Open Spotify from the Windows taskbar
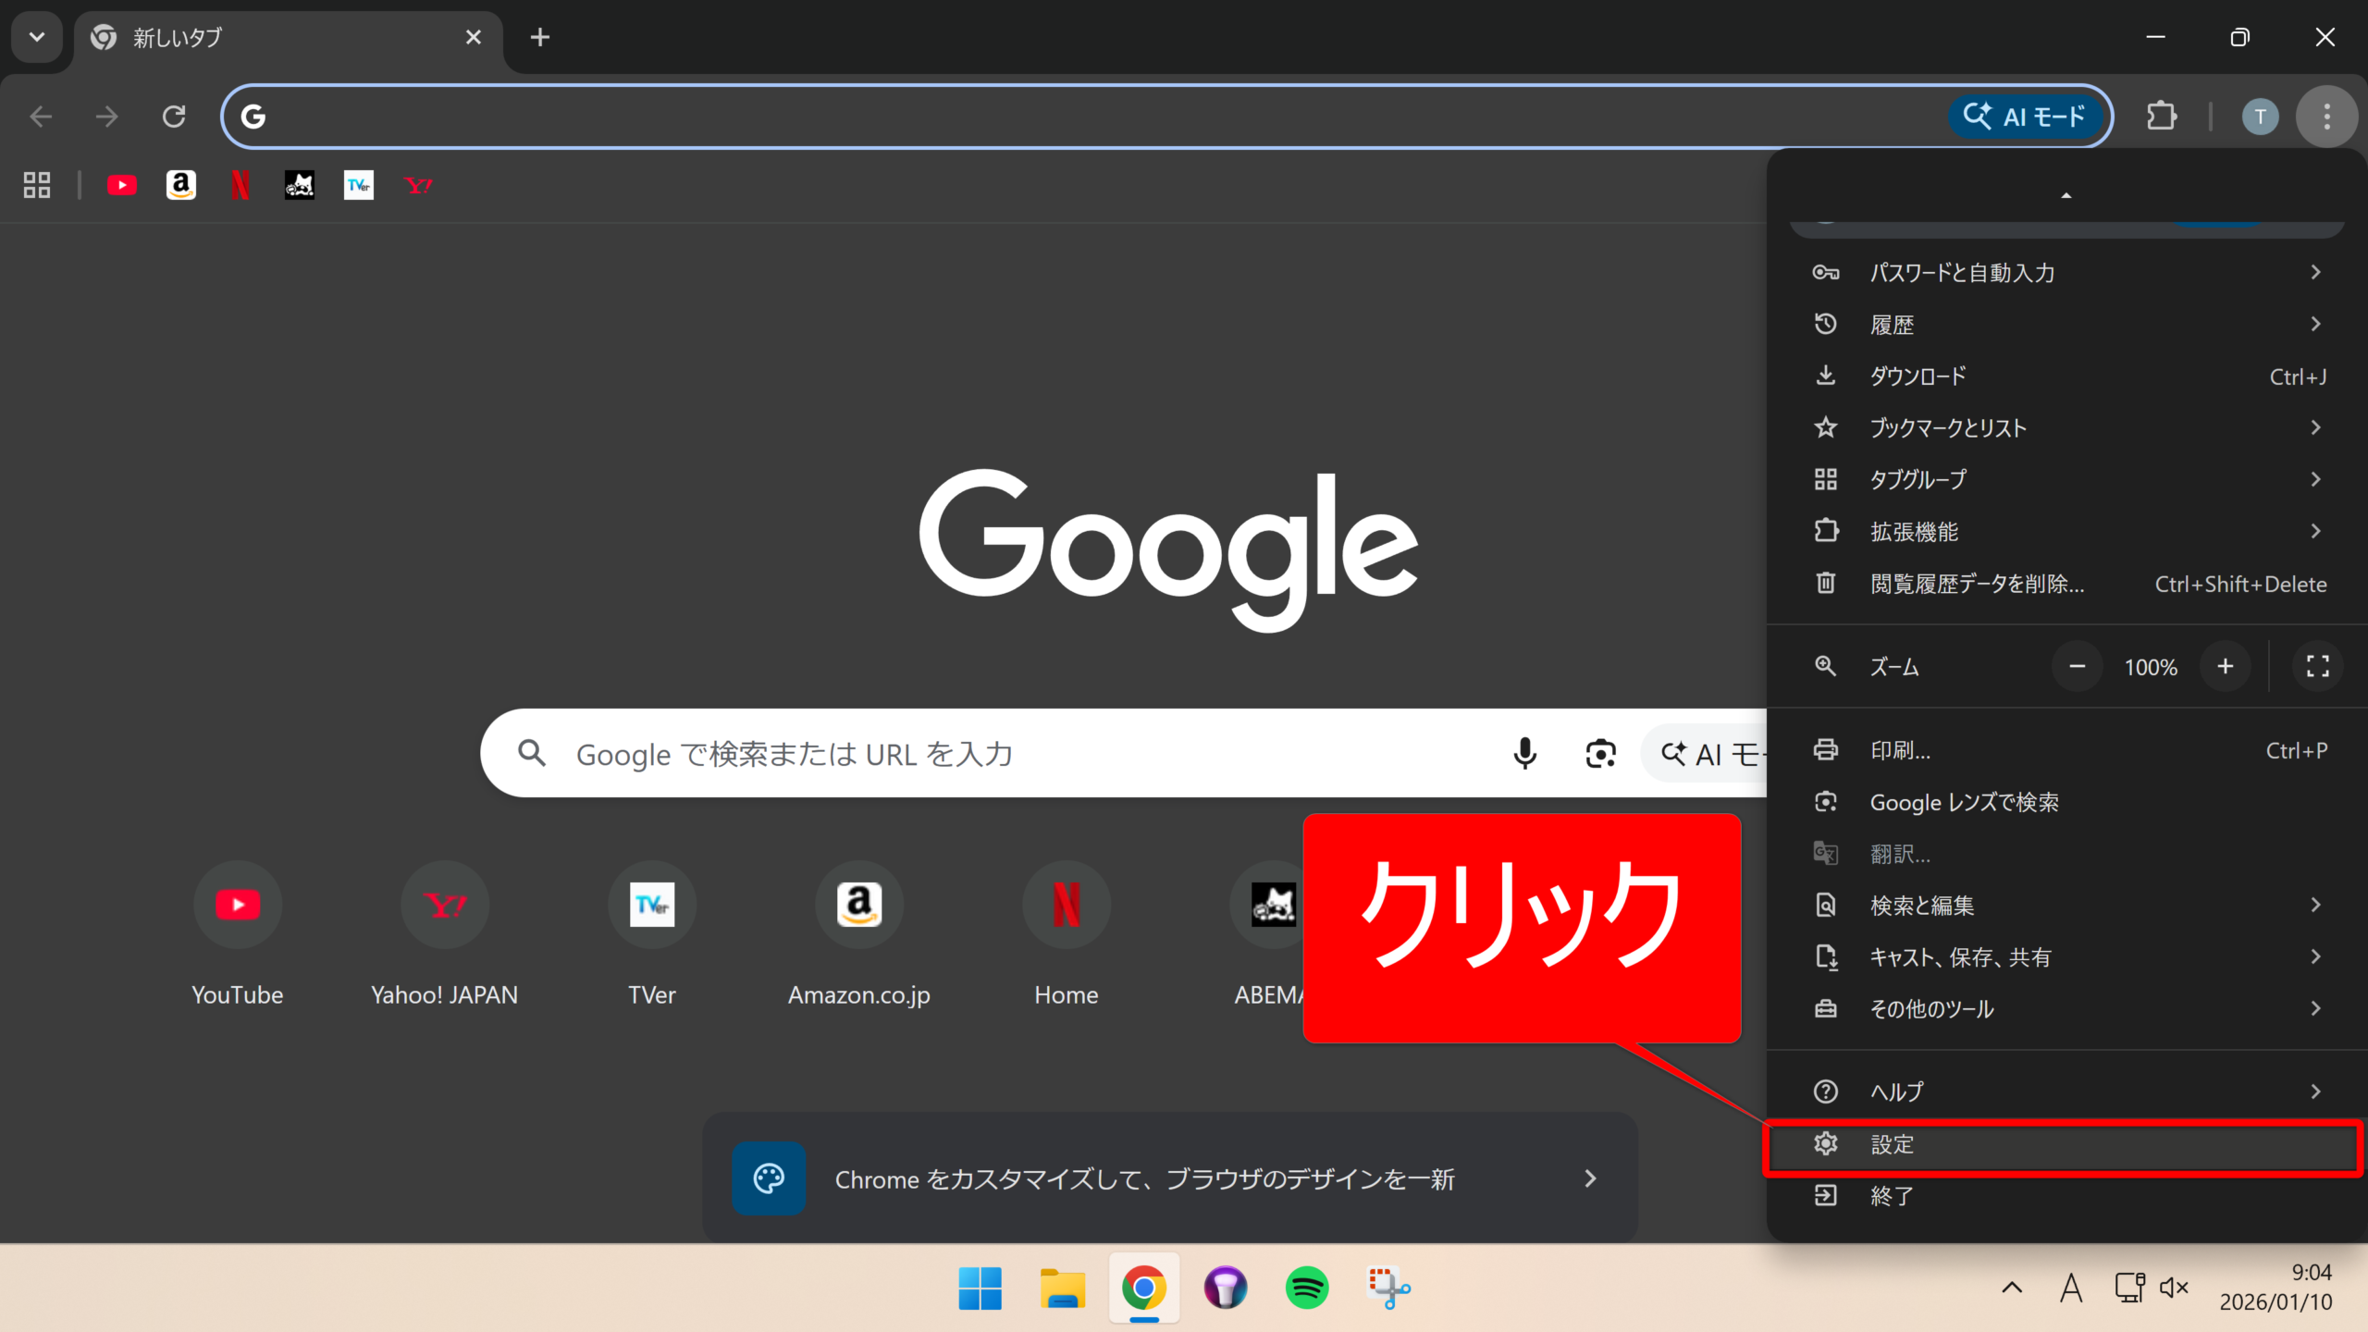 (x=1306, y=1289)
